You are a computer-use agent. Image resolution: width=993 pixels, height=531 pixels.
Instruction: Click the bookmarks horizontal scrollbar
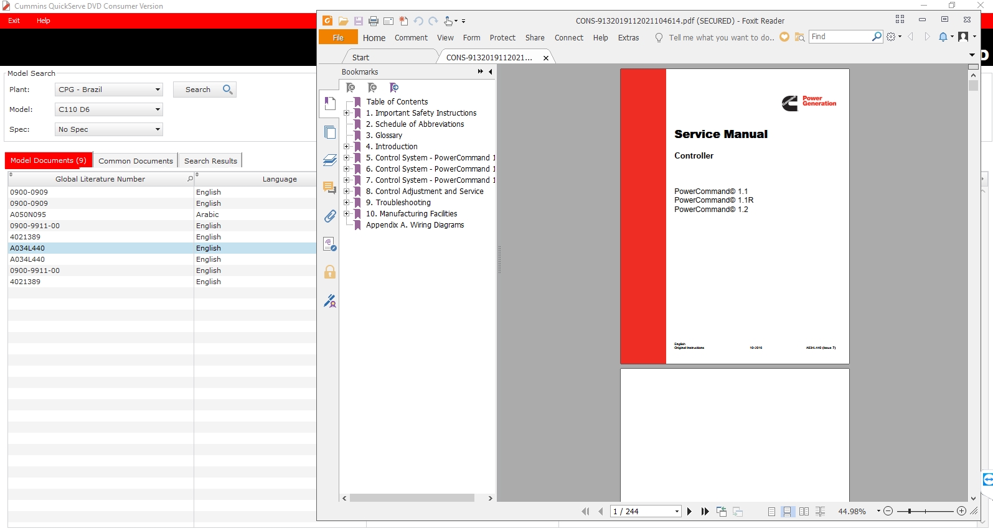point(412,498)
